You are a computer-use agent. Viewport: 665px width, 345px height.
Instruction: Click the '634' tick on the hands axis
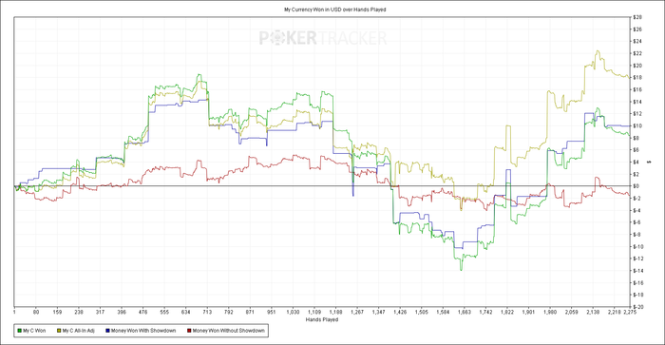[x=186, y=312]
